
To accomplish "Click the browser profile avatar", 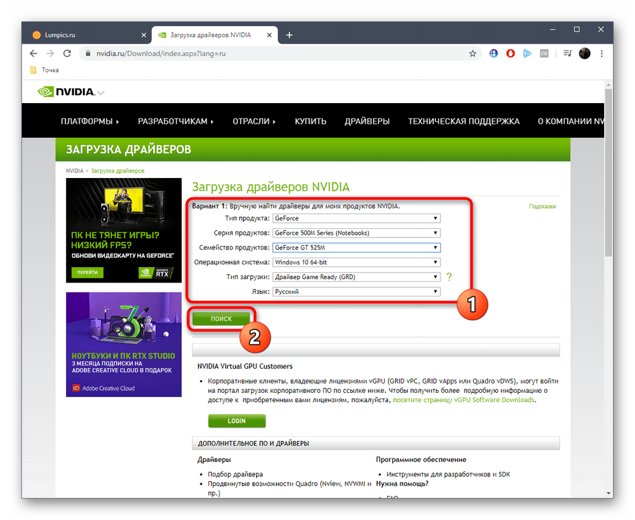I will (585, 54).
